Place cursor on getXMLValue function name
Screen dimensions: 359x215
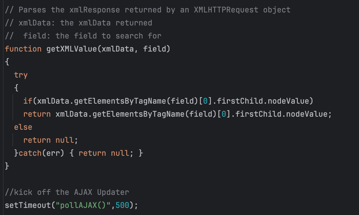click(x=71, y=49)
